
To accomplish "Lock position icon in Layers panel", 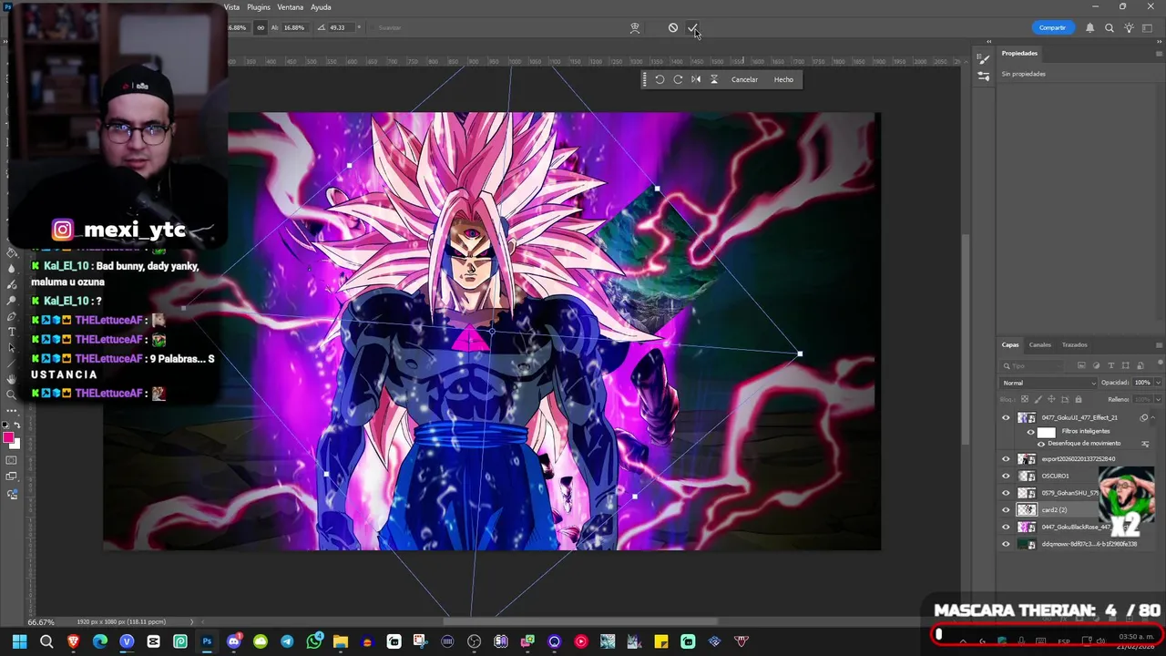I will (x=1051, y=399).
